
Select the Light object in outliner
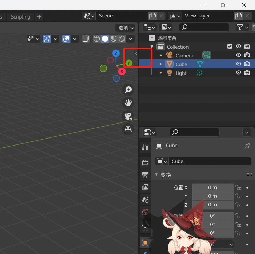click(x=181, y=73)
